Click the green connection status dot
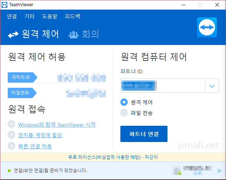 tap(9, 171)
